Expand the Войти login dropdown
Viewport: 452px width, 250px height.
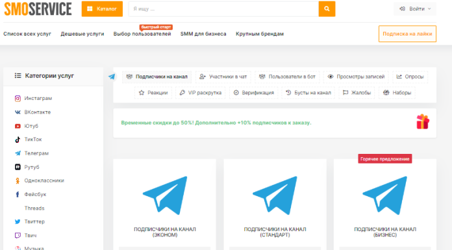[415, 9]
